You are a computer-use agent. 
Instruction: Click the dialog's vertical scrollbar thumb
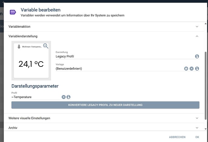206,86
